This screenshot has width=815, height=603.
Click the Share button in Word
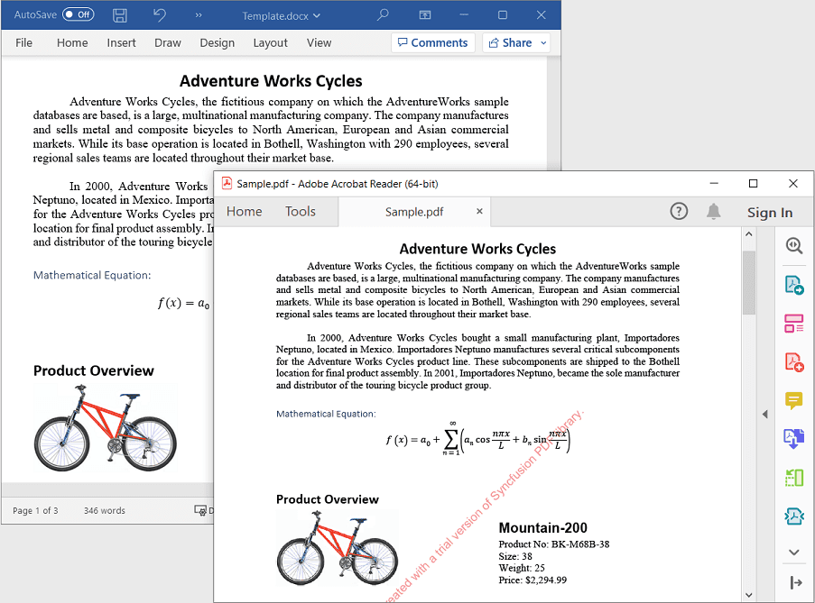511,42
